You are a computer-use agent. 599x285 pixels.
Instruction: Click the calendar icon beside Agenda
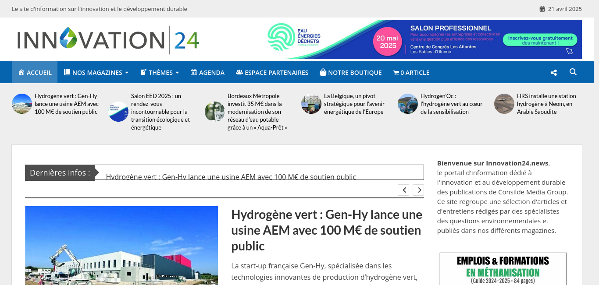(x=194, y=72)
